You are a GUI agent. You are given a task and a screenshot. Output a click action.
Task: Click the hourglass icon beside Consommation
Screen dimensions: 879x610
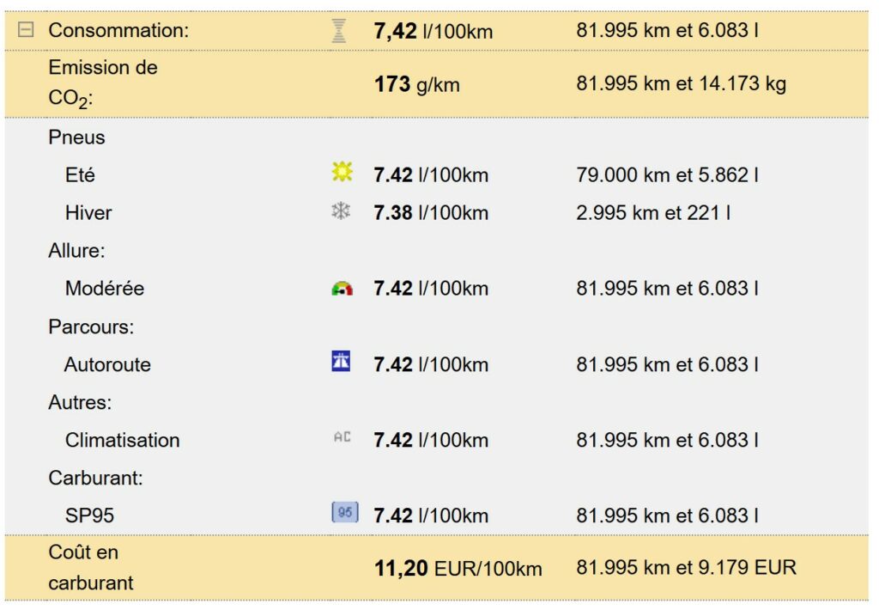pos(339,31)
